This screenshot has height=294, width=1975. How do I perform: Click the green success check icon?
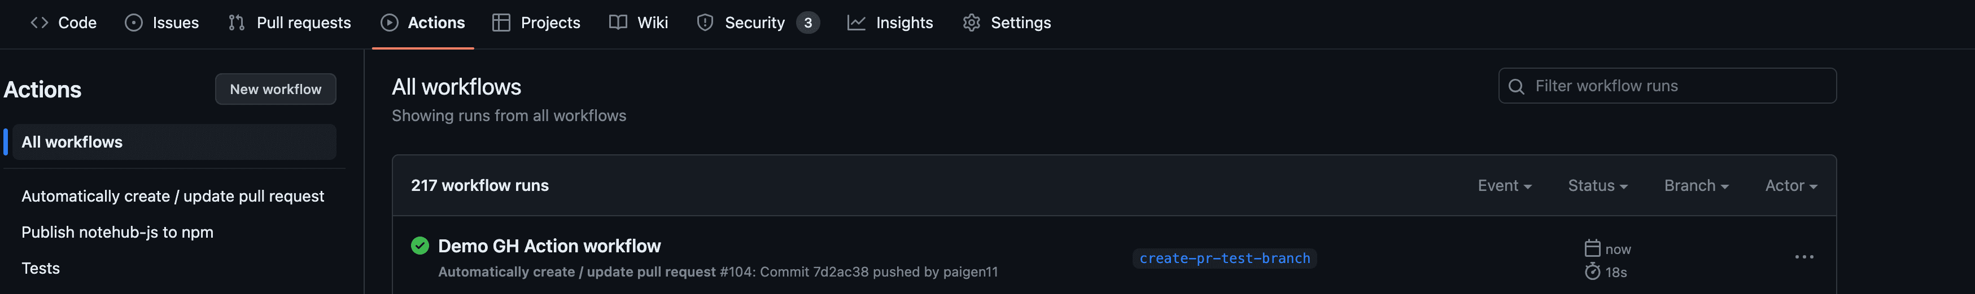coord(420,246)
